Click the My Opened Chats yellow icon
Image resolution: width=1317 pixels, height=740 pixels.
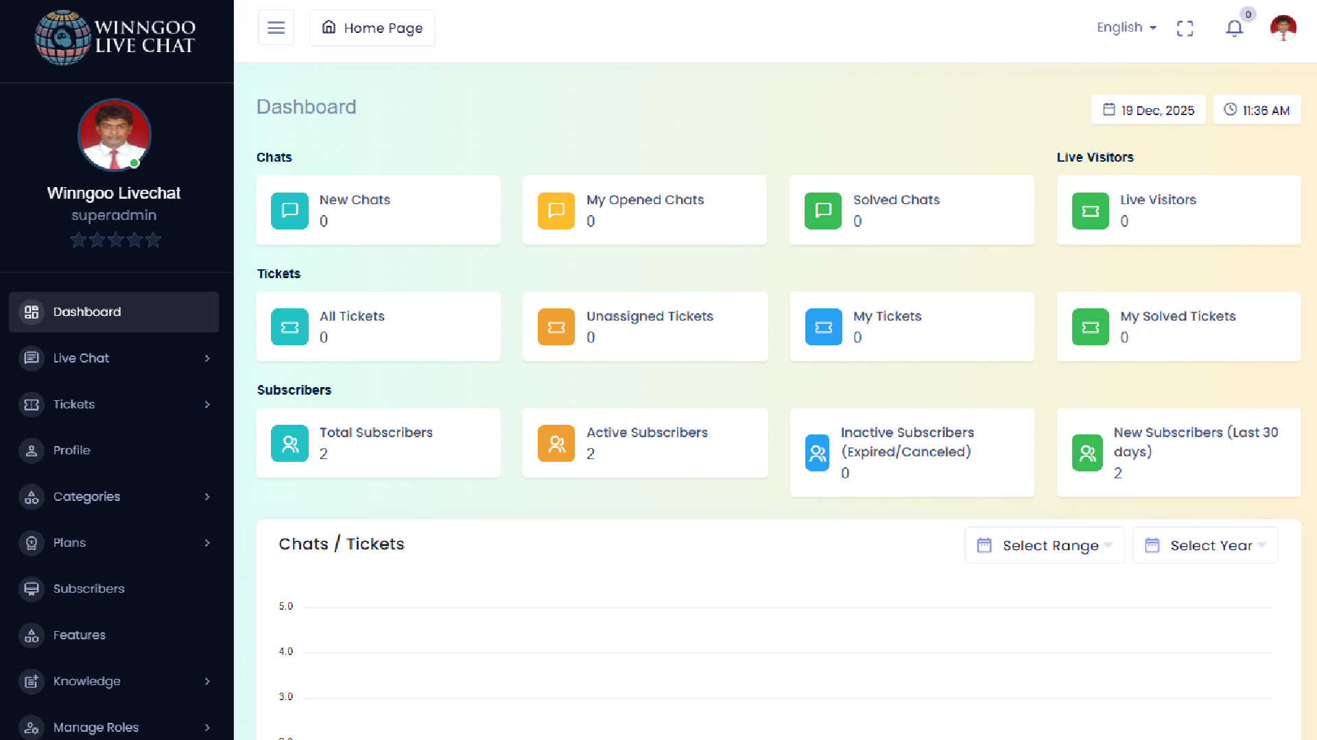pos(556,210)
